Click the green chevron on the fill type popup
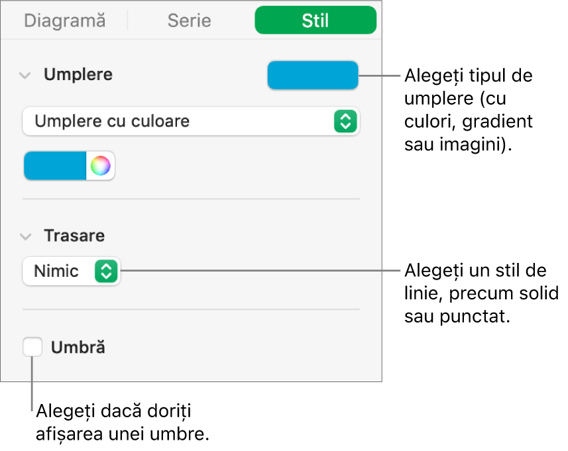 pos(346,122)
